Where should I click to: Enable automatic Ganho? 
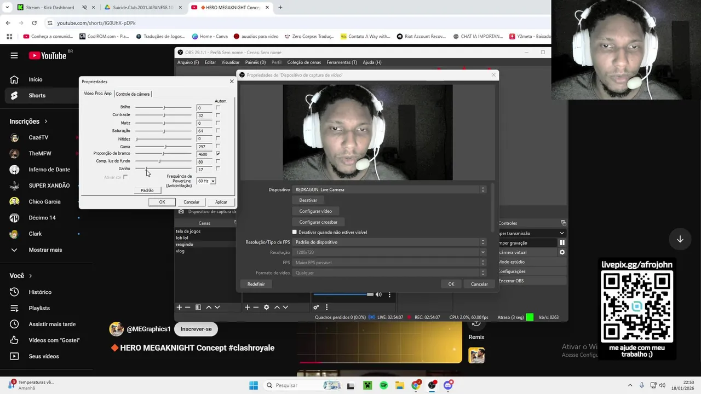217,169
